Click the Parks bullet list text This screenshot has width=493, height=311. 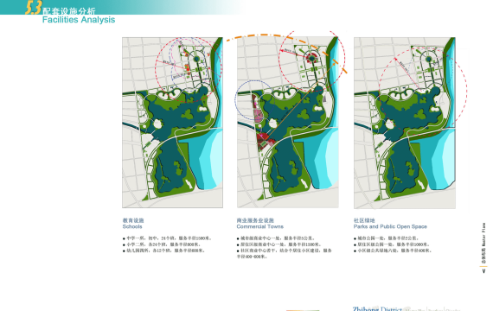(393, 244)
